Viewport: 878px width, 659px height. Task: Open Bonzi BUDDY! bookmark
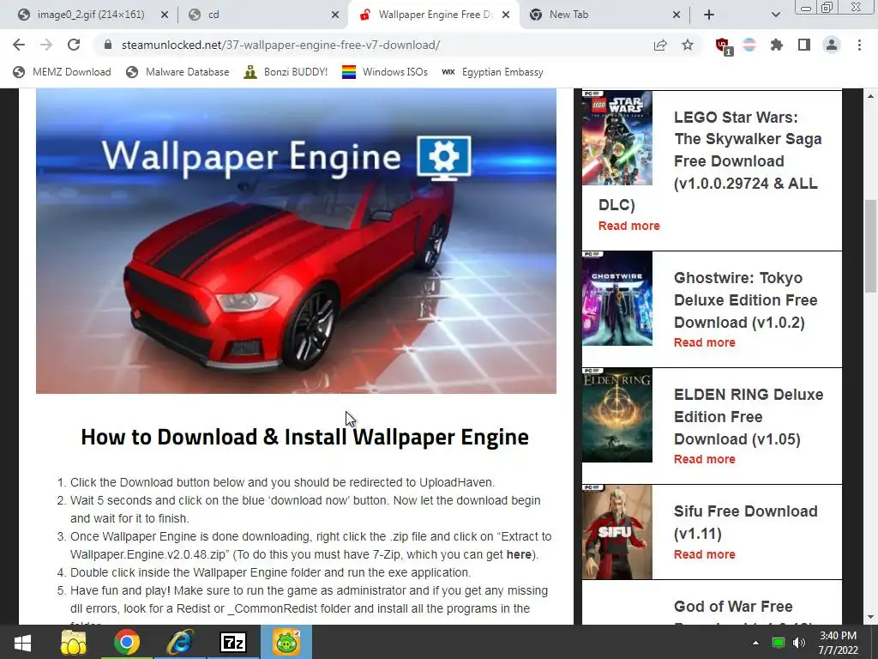[286, 72]
